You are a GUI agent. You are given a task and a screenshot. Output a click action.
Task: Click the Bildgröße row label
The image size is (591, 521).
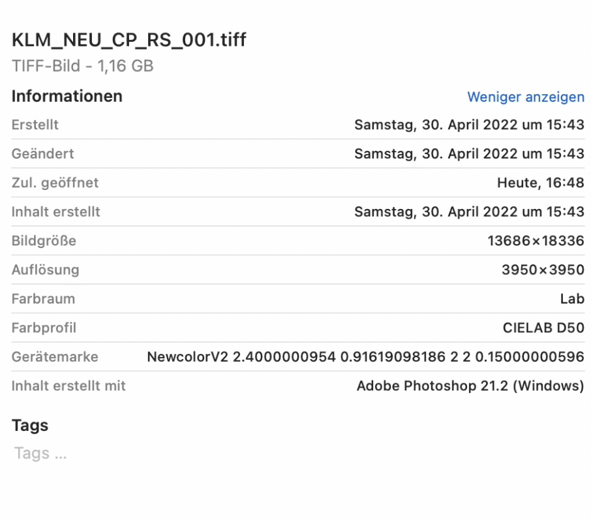(x=44, y=241)
